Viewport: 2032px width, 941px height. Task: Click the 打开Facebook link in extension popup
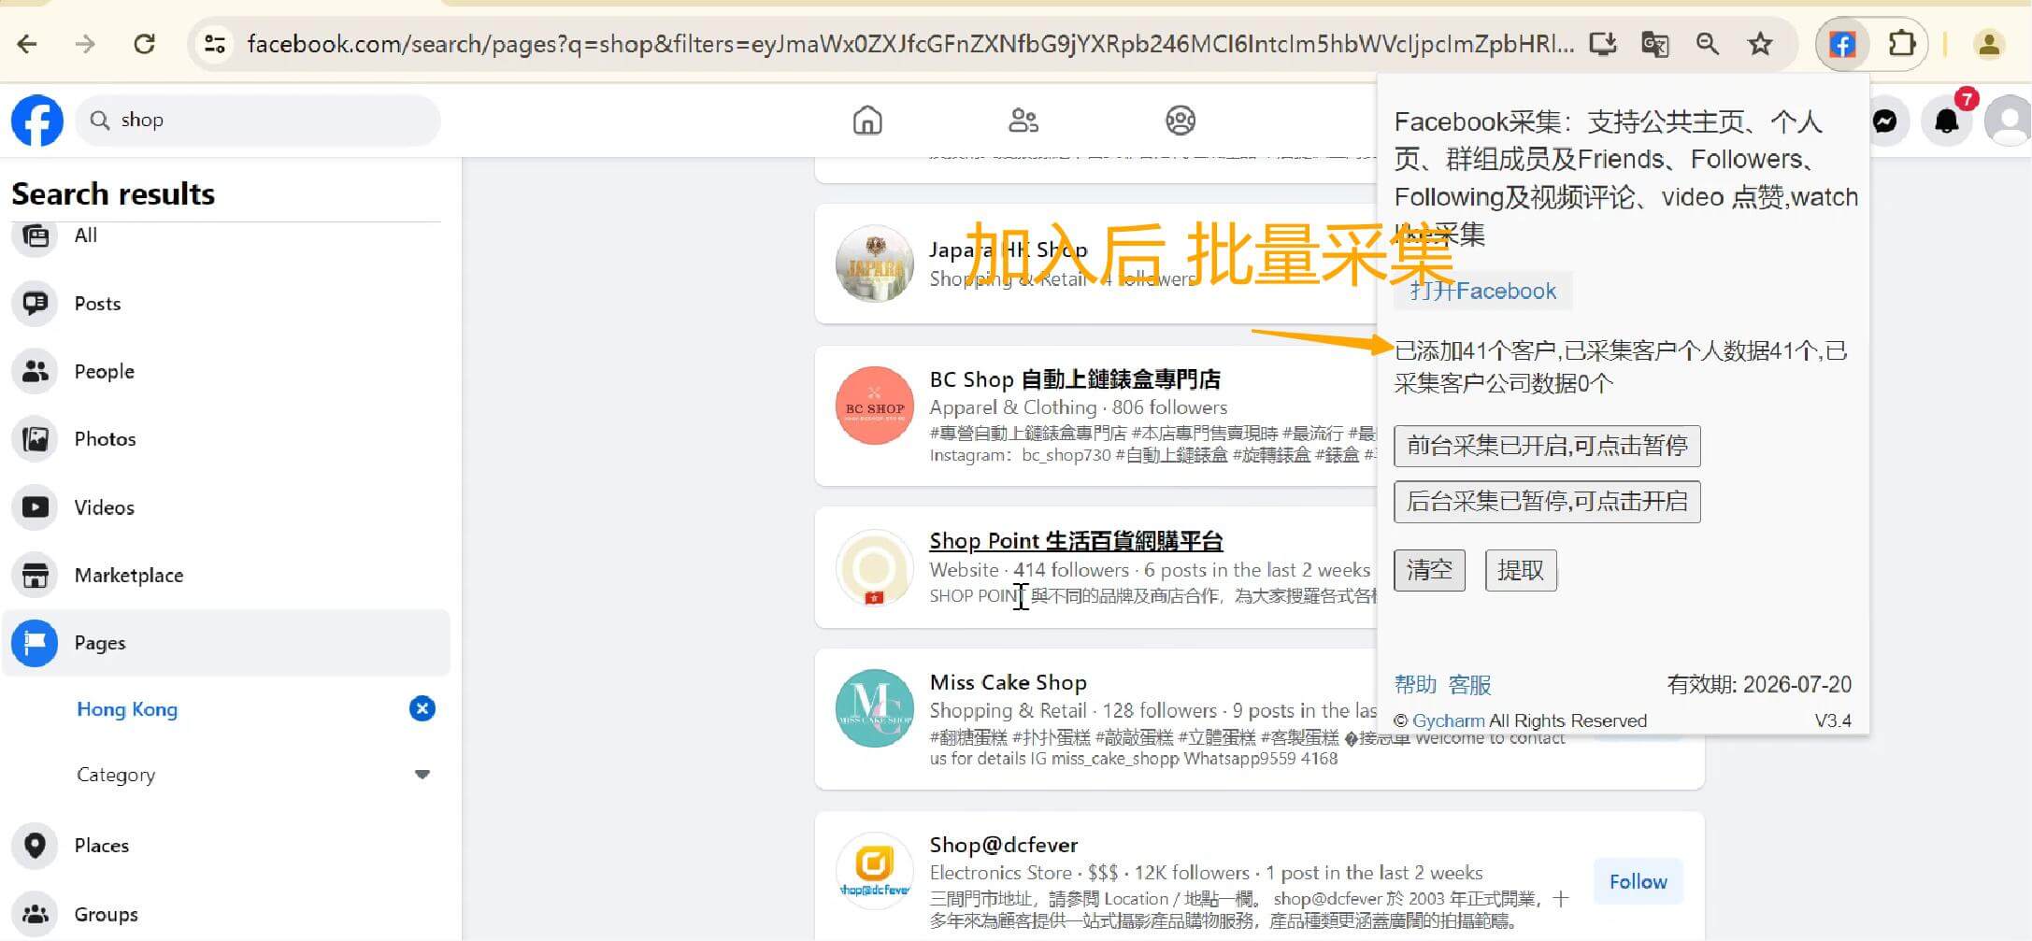pos(1483,291)
